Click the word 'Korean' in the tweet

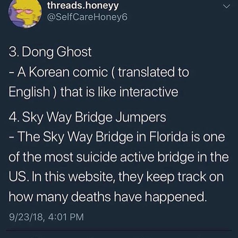49,72
